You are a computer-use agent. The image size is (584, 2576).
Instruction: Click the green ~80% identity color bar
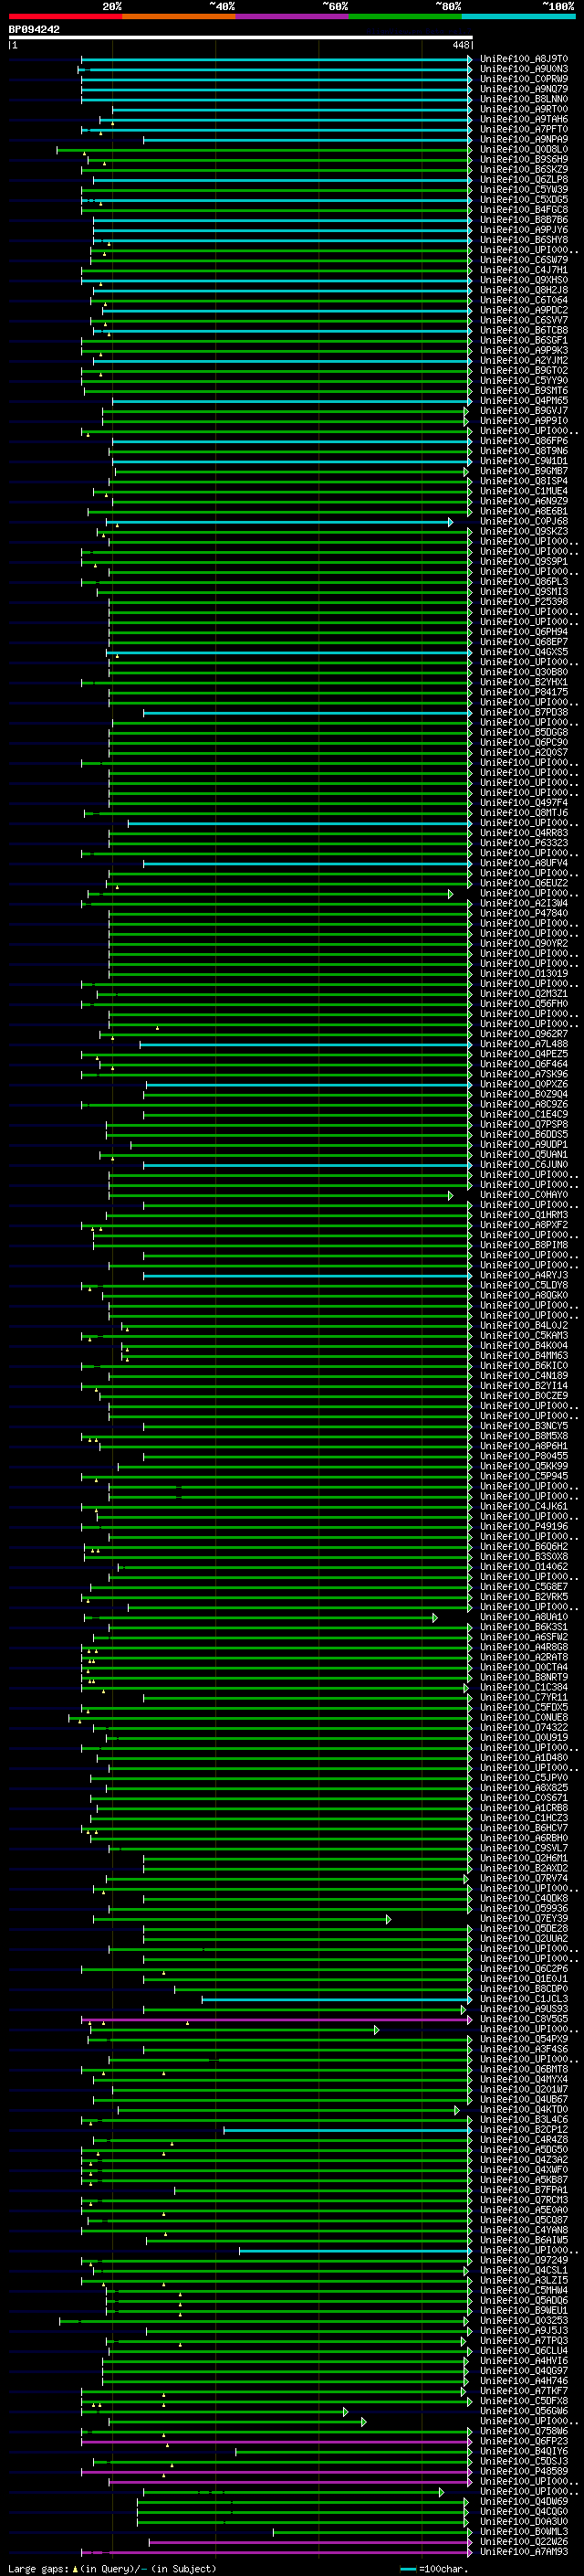point(405,16)
